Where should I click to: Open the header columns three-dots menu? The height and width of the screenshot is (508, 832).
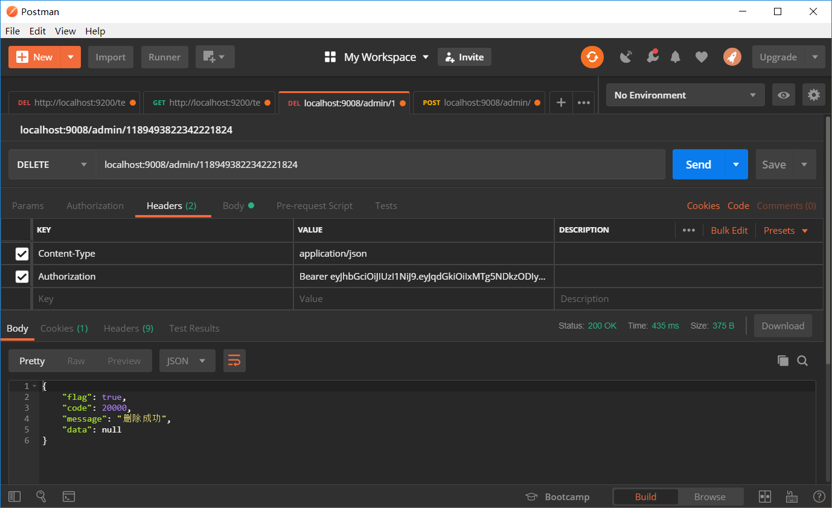pyautogui.click(x=688, y=230)
